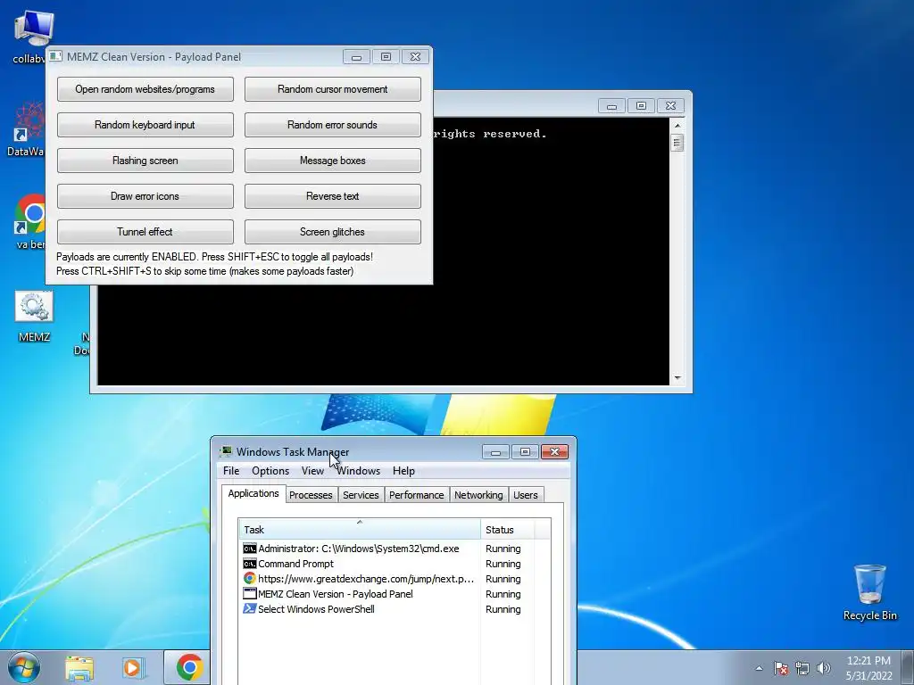Open File Explorer from the taskbar
Screen dimensions: 914x685
(79, 667)
